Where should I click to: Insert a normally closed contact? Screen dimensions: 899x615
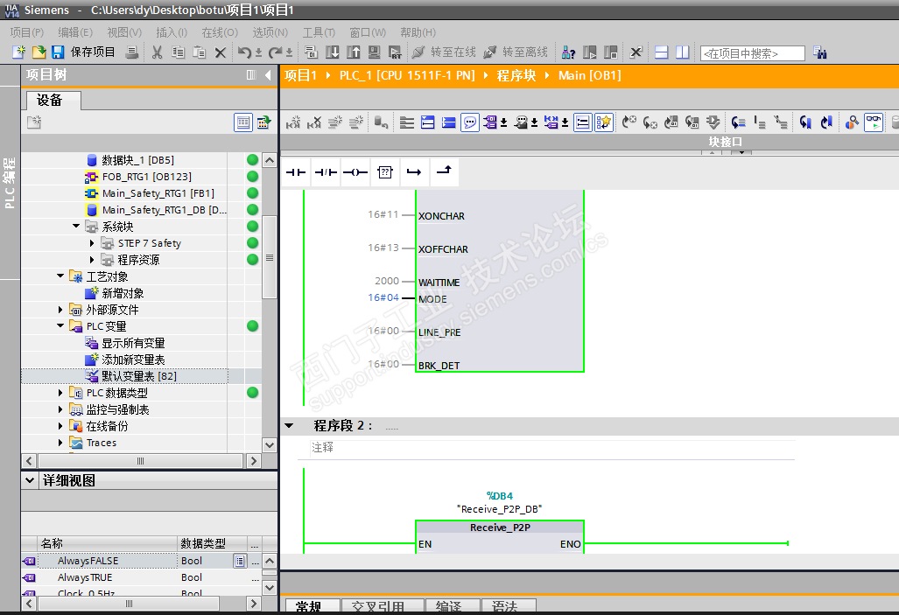click(326, 172)
